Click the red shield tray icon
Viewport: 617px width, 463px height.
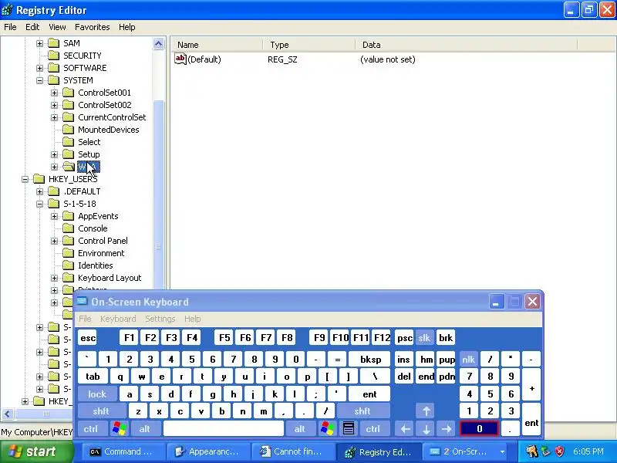pos(560,451)
